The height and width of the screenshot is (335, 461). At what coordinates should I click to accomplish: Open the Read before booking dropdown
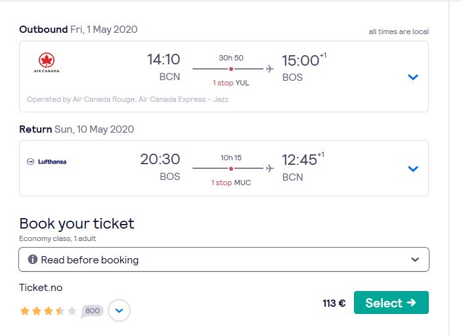click(x=224, y=259)
